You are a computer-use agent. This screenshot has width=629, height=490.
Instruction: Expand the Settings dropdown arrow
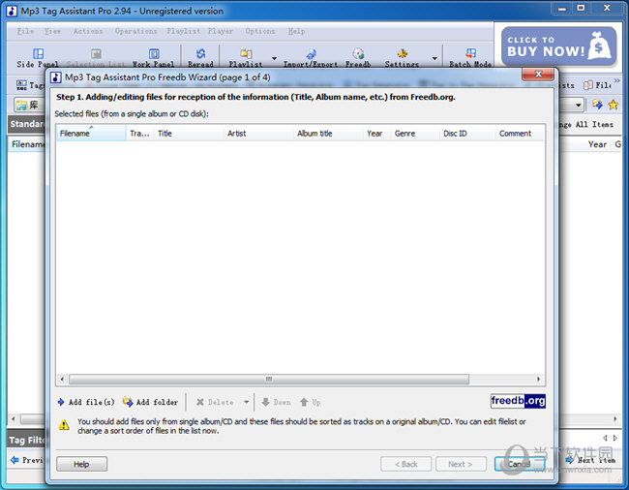pyautogui.click(x=434, y=59)
